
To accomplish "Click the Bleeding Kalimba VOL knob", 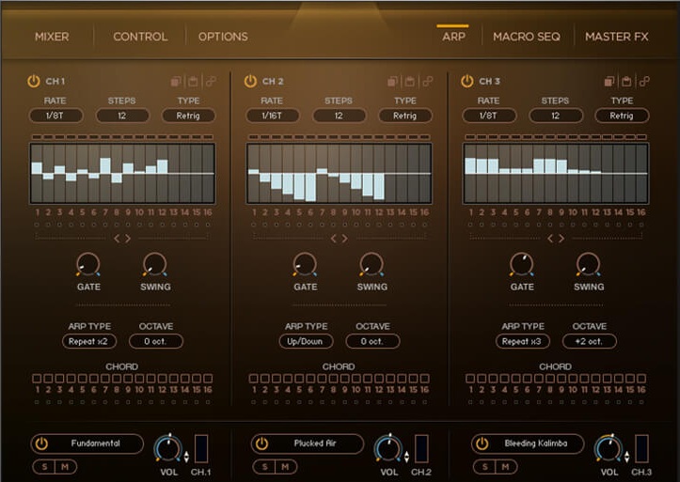I will pos(609,448).
